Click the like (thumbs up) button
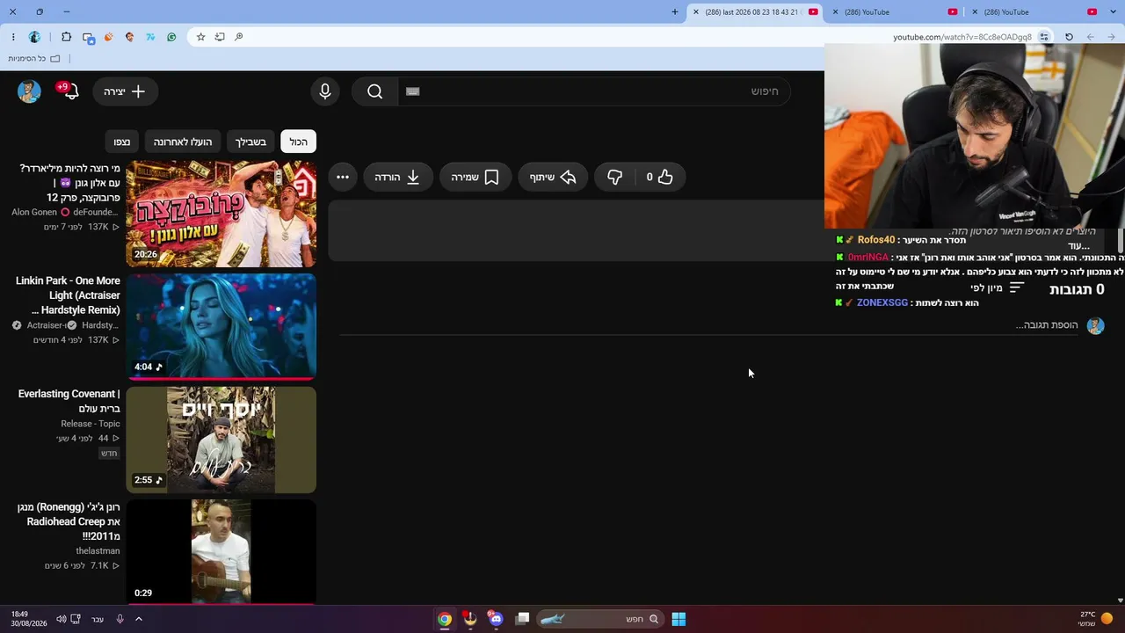This screenshot has width=1125, height=633. pos(660,178)
